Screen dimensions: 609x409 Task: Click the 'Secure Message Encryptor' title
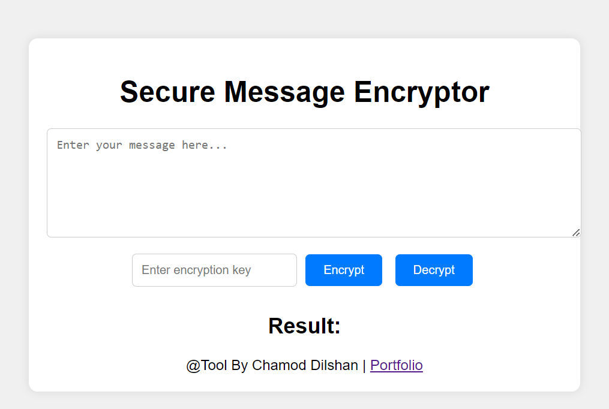(x=304, y=91)
